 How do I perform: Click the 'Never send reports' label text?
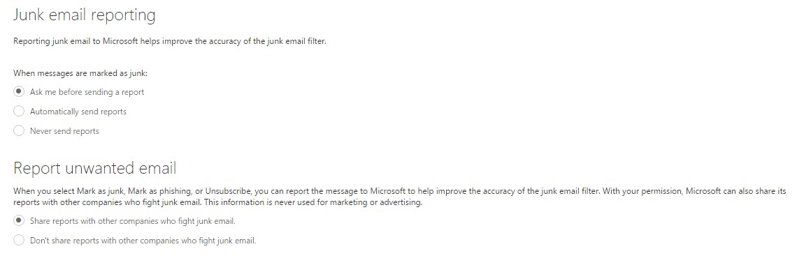coord(64,131)
